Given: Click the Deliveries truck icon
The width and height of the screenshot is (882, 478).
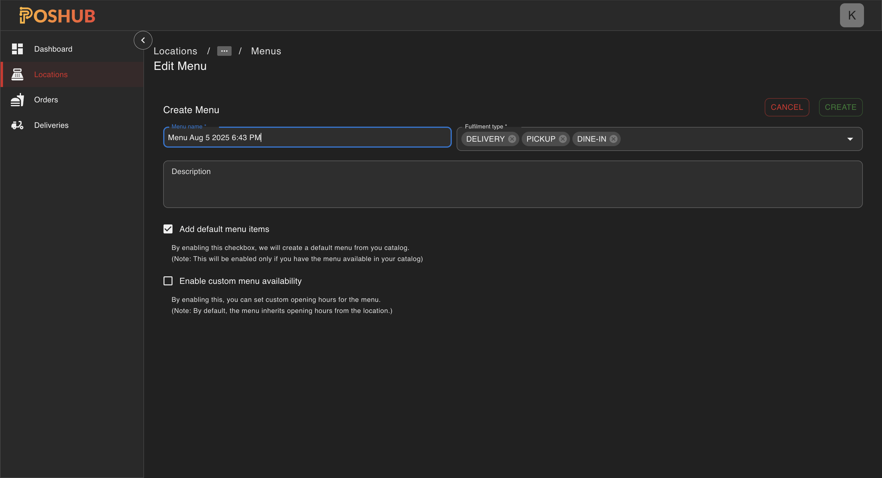Looking at the screenshot, I should pos(17,125).
